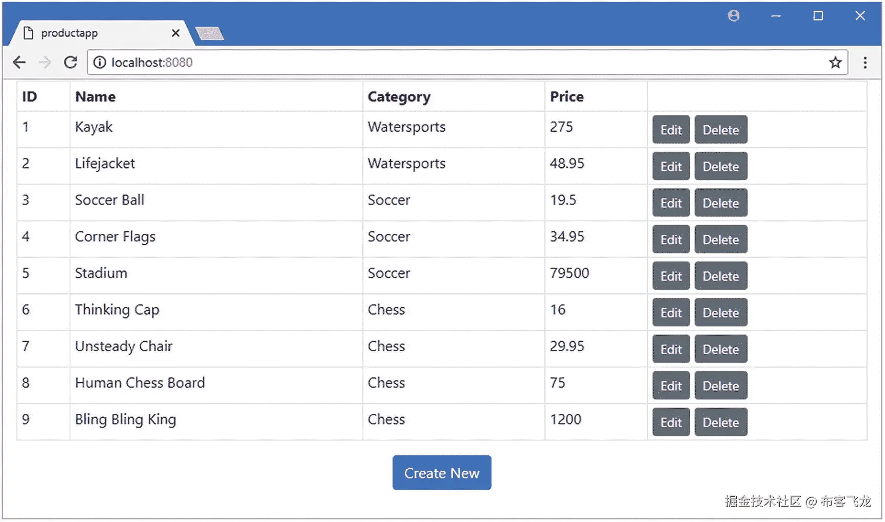Edit the Soccer Ball row
The image size is (885, 522).
[x=671, y=203]
